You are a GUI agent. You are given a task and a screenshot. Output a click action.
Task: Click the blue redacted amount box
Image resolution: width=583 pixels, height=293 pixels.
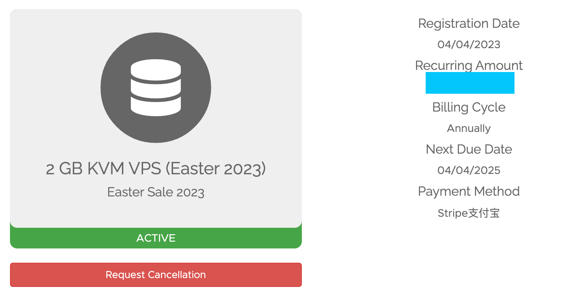[470, 83]
